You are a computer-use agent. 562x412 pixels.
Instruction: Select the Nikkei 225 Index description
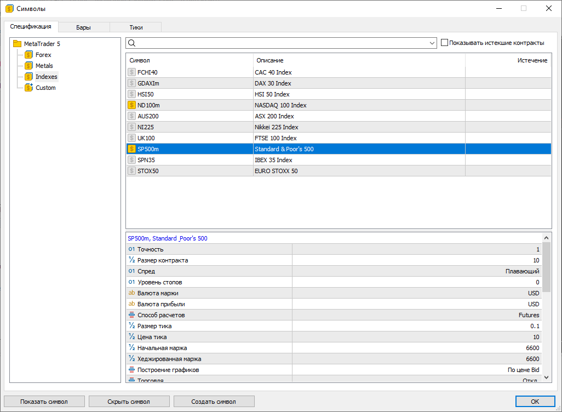pyautogui.click(x=276, y=127)
